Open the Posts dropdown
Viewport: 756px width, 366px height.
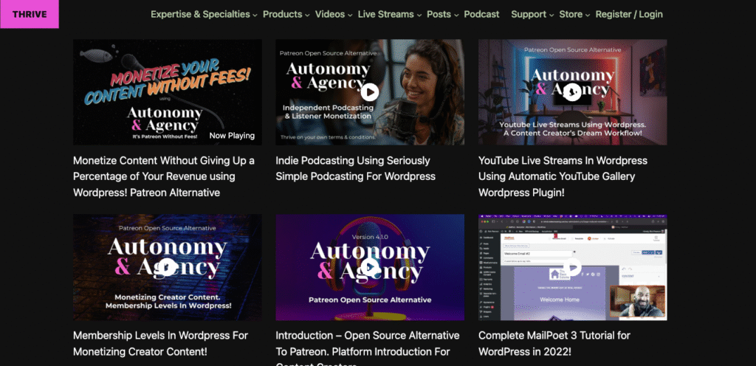(x=442, y=14)
